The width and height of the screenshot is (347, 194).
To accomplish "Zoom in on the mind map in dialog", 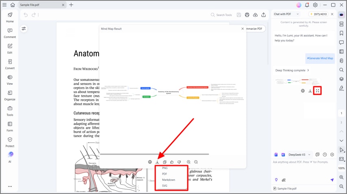I will 189,162.
